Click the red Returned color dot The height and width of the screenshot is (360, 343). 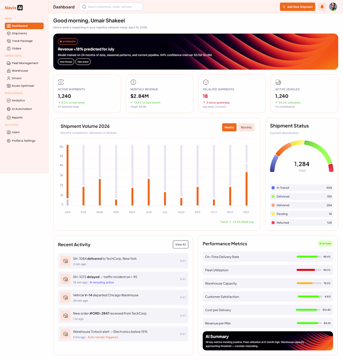point(273,223)
